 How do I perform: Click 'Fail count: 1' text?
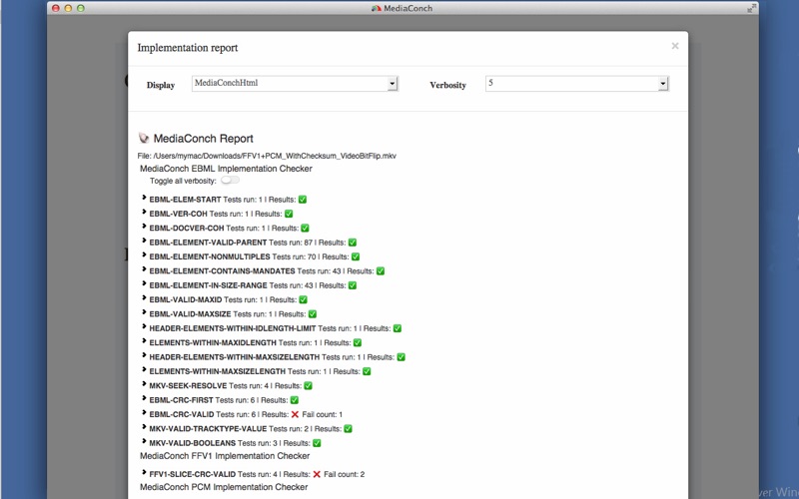point(322,414)
